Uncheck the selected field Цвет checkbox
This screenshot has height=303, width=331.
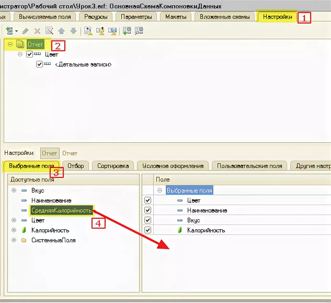click(148, 200)
